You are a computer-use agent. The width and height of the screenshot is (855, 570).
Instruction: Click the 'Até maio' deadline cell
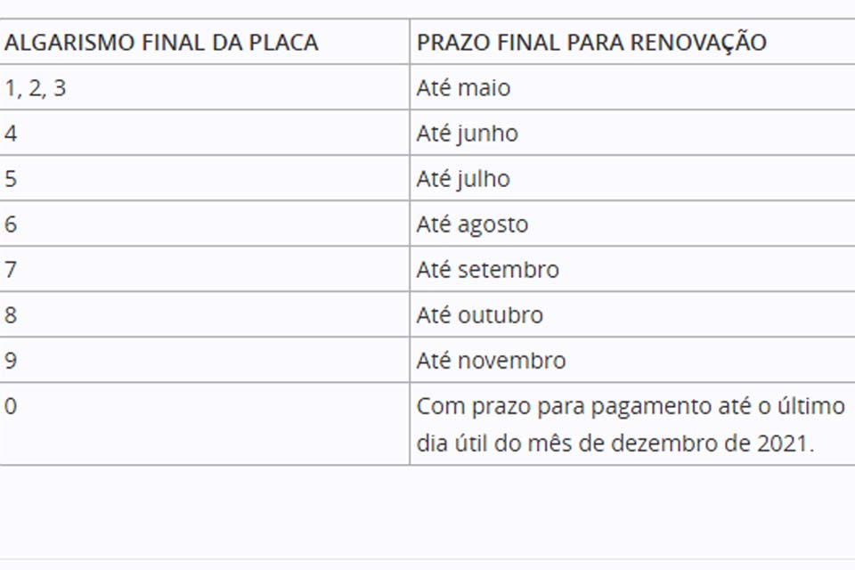click(x=463, y=88)
